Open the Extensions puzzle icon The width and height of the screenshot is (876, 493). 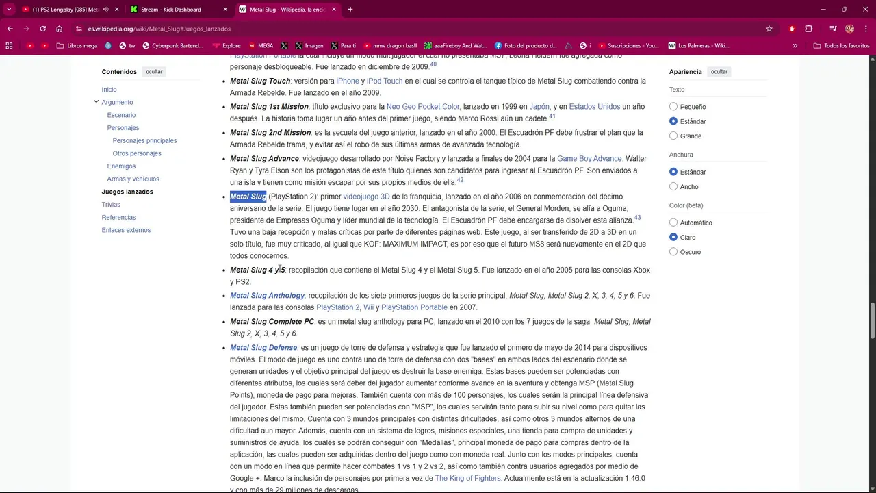[809, 29]
